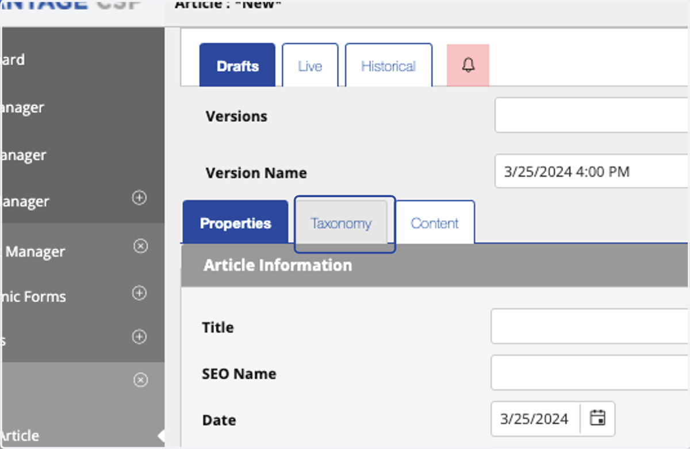Switch to the Live tab
This screenshot has height=449, width=690.
tap(310, 66)
